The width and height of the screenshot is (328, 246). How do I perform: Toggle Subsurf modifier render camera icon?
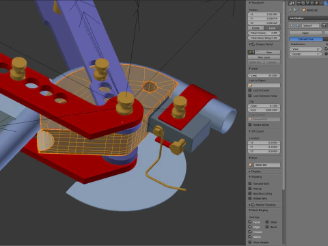tap(324, 25)
